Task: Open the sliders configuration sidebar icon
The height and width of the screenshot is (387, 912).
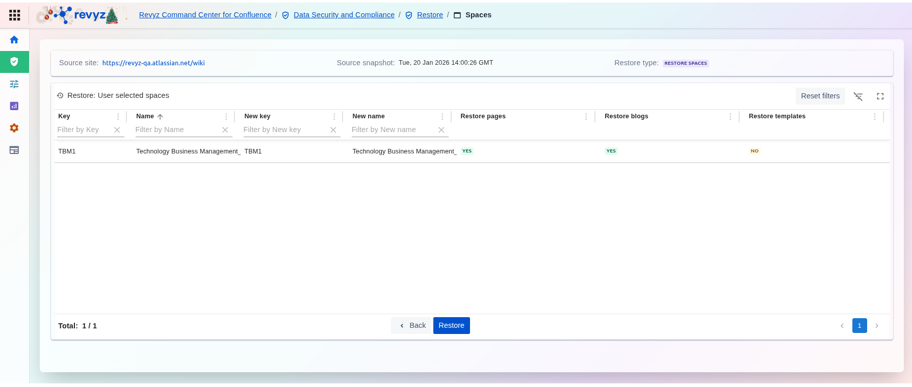Action: pos(14,84)
